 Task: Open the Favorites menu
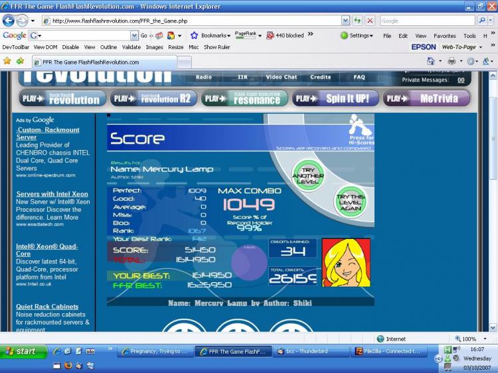[445, 36]
